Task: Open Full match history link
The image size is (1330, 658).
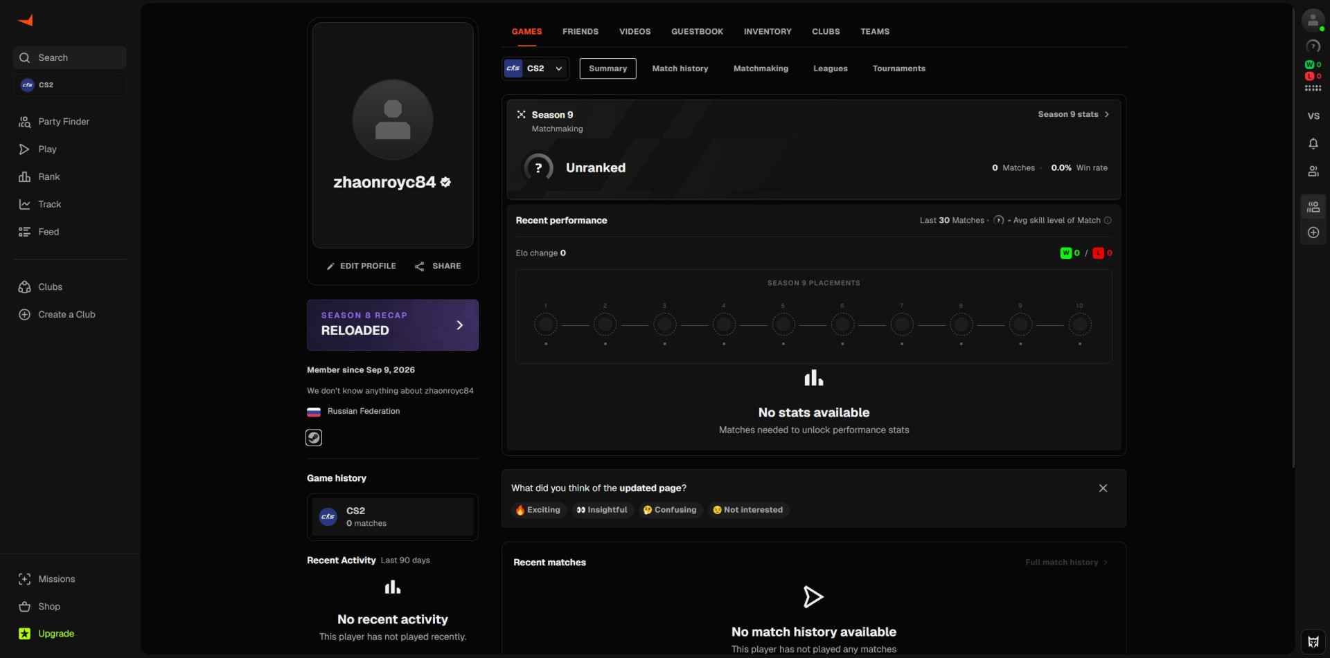Action: [1066, 563]
